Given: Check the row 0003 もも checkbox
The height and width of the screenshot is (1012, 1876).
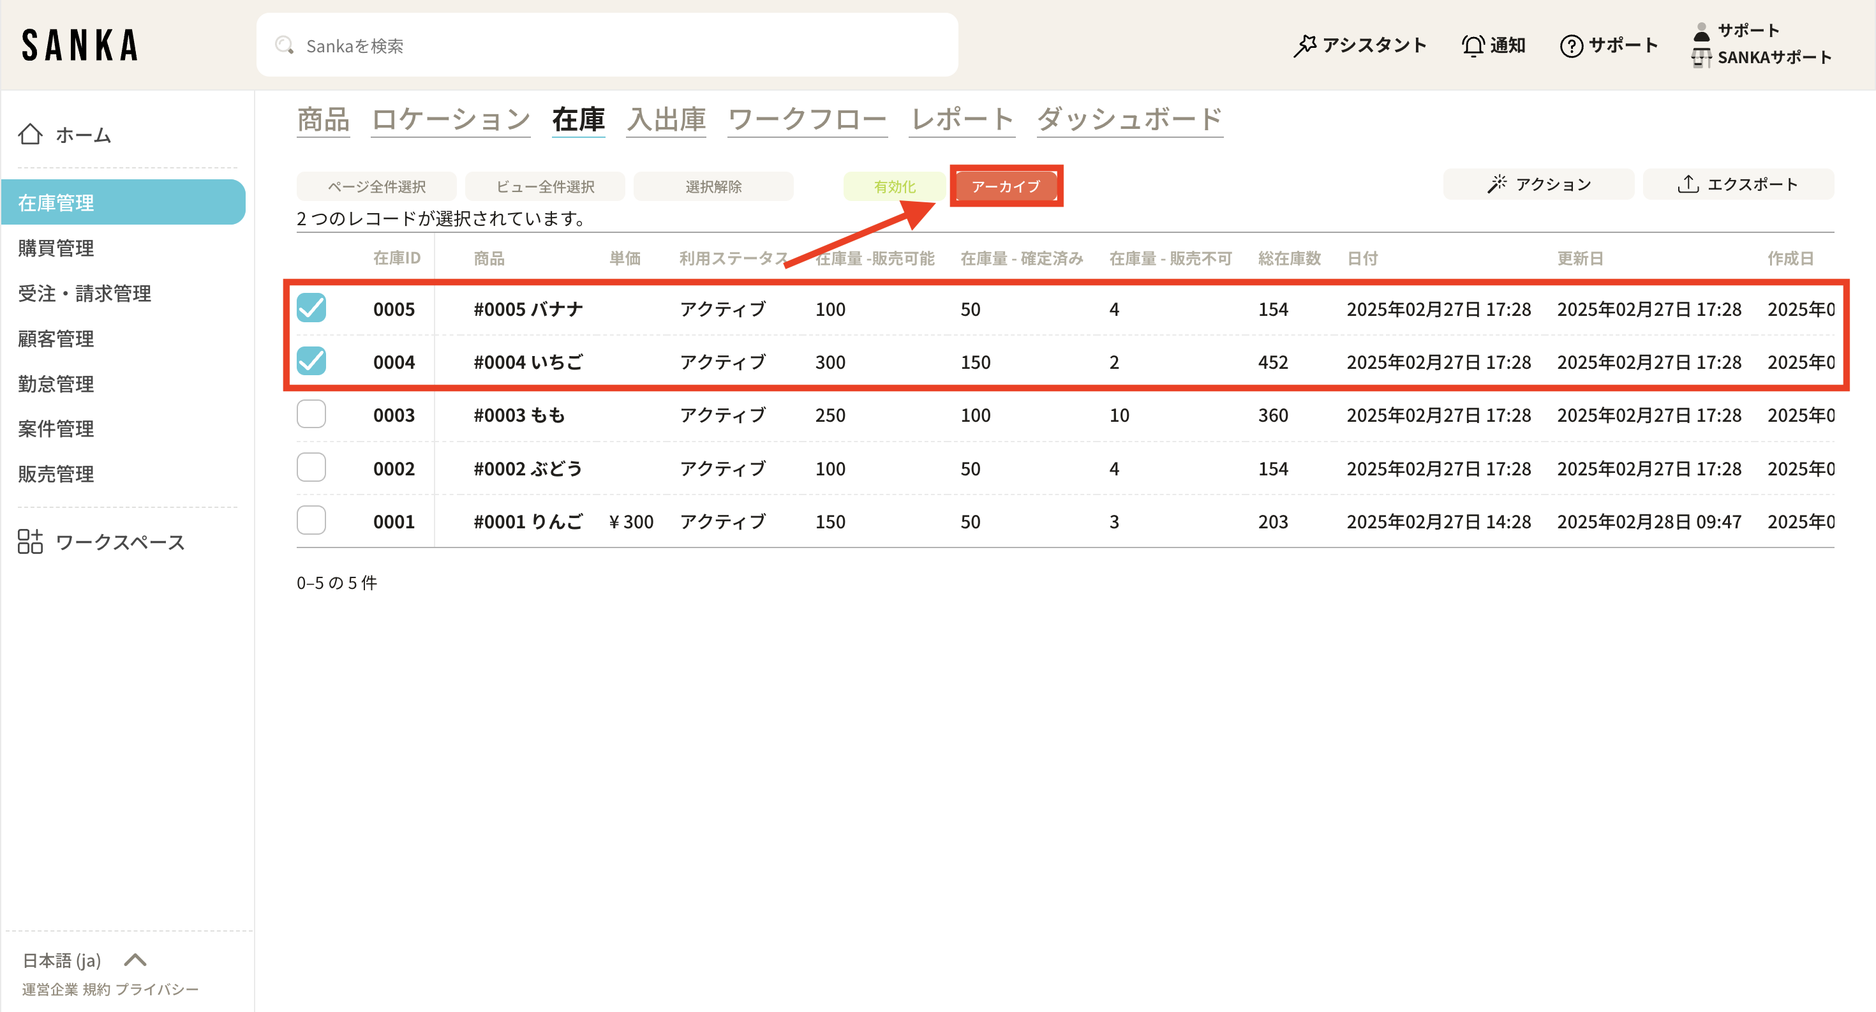Looking at the screenshot, I should coord(311,414).
